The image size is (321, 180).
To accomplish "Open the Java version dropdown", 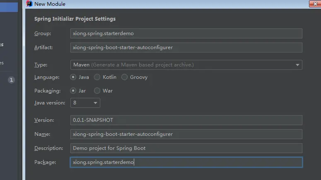I will [x=85, y=103].
